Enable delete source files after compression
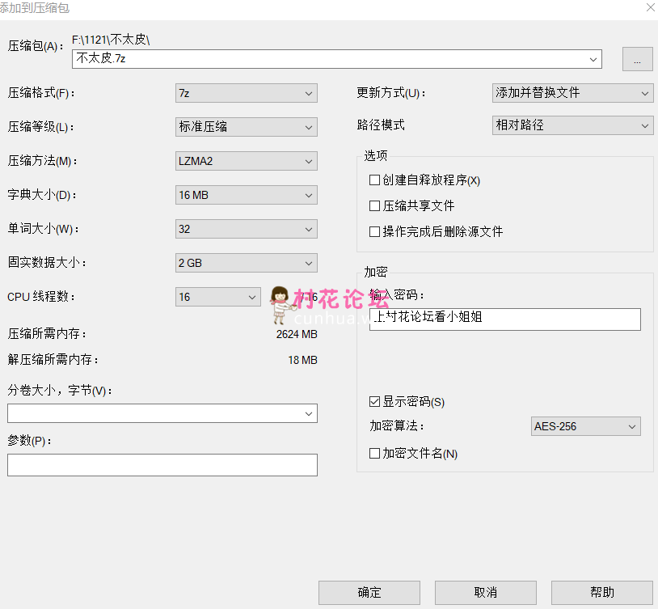This screenshot has width=658, height=609. click(x=374, y=232)
